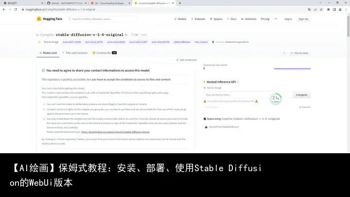350x197 pixels.
Task: Open DanielPinsk/StableDiffusion space link
Action: (224, 127)
